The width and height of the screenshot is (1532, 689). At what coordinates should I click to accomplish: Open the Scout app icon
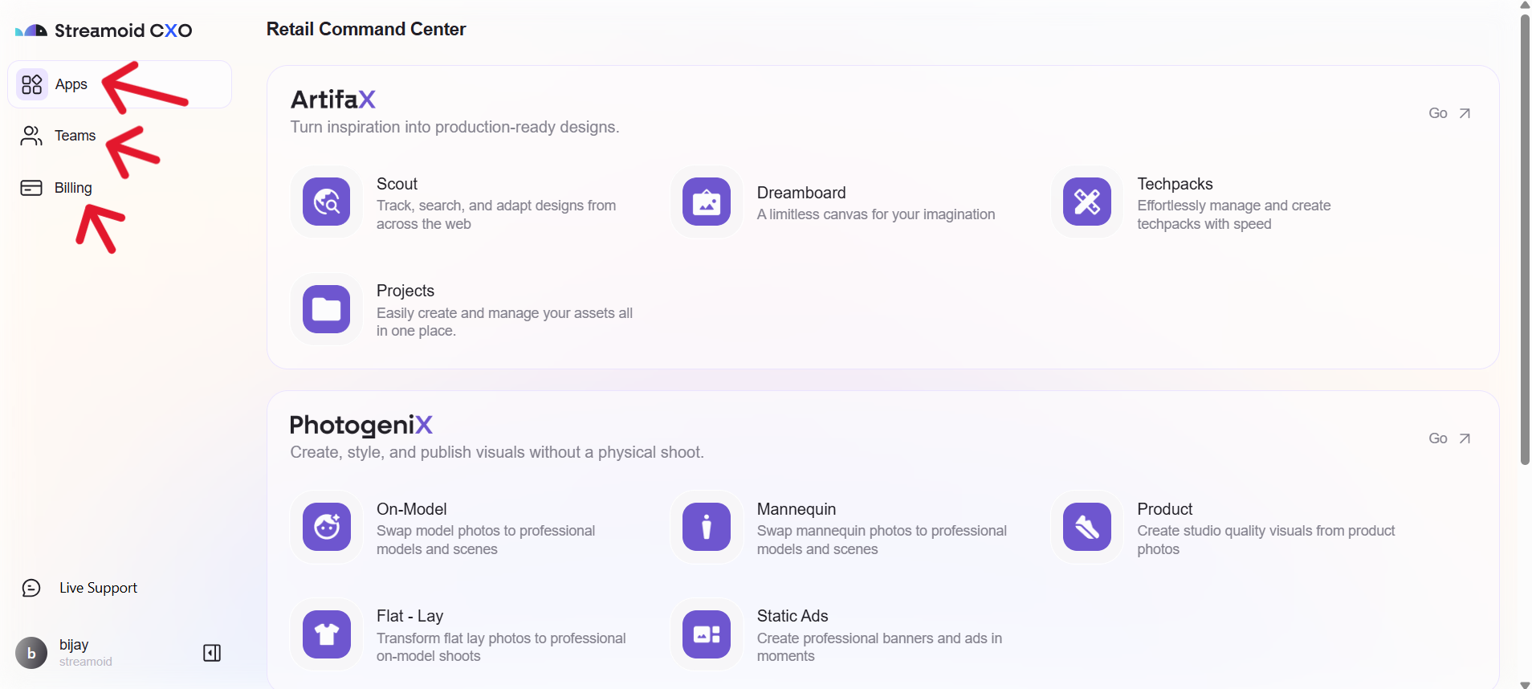(326, 202)
